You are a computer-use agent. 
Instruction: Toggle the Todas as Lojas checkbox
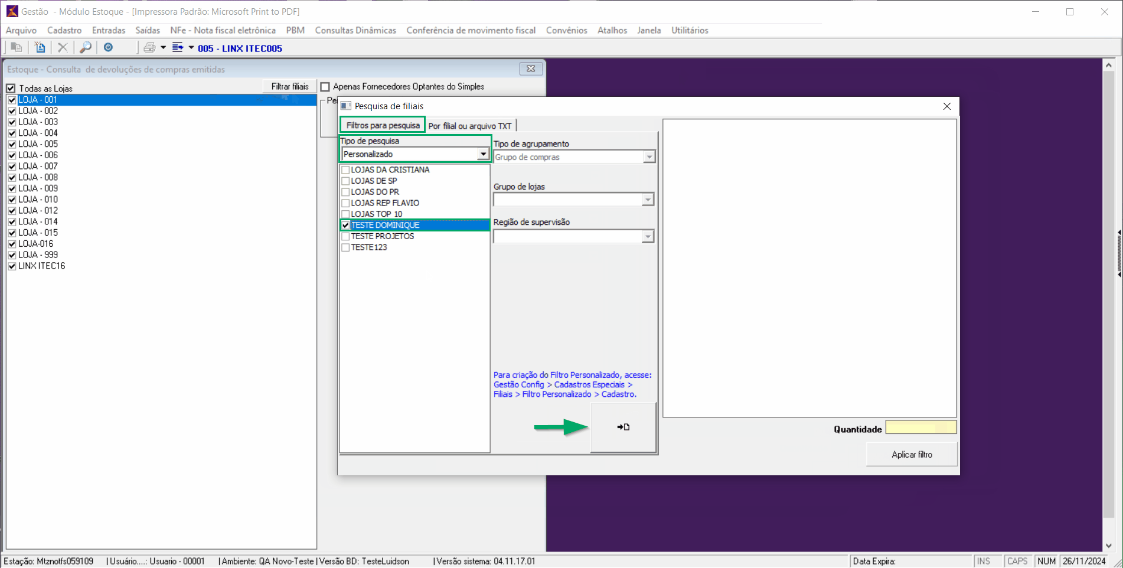click(x=11, y=89)
